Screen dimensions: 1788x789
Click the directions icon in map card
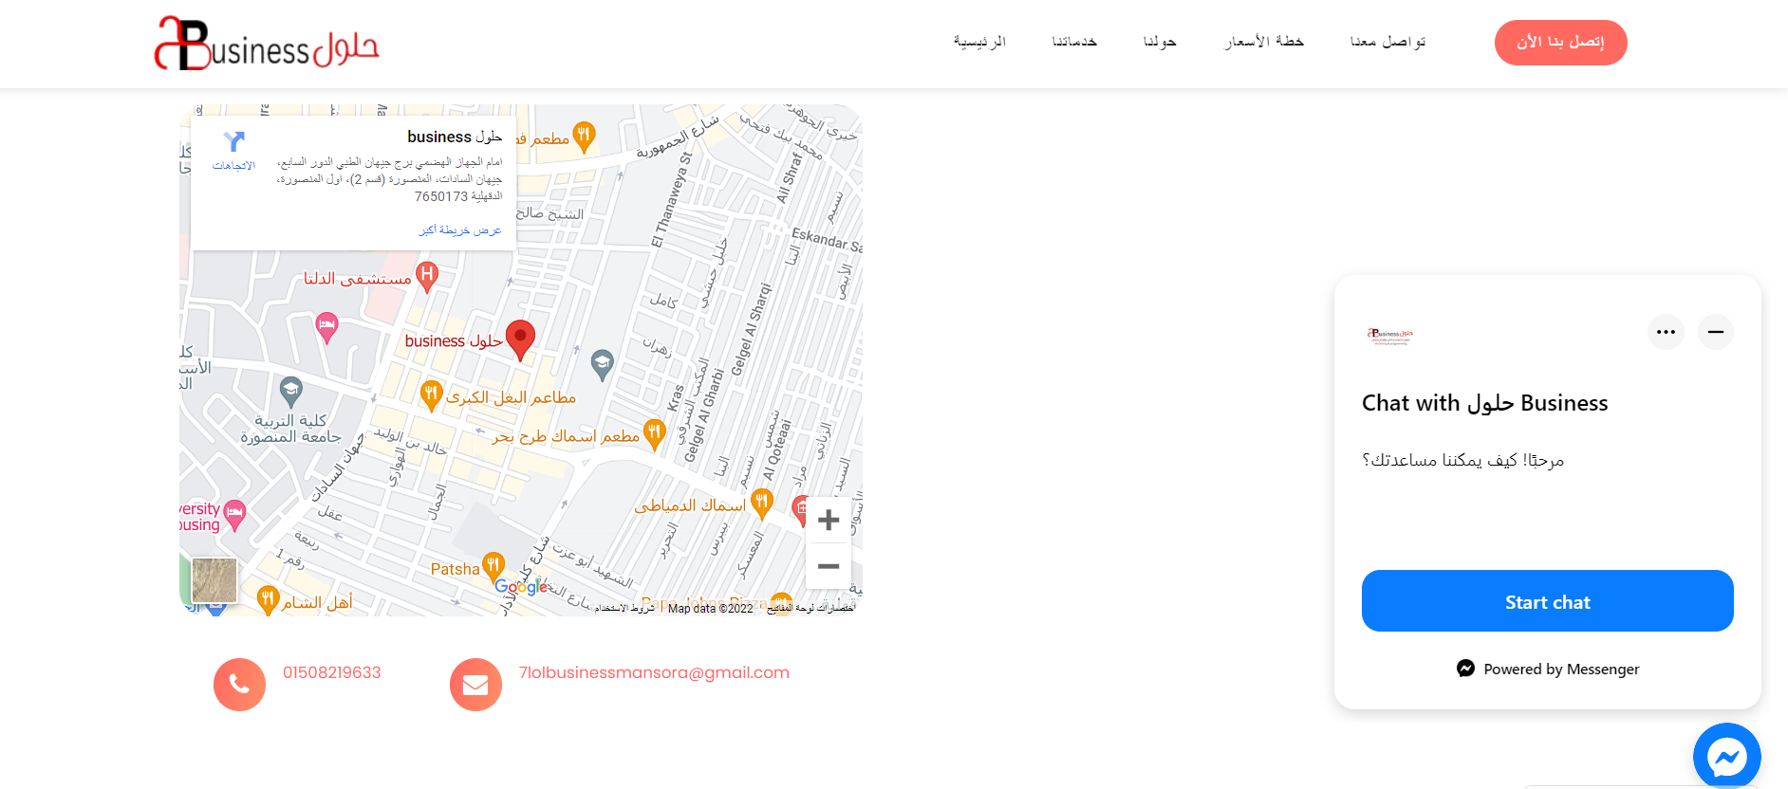point(233,143)
